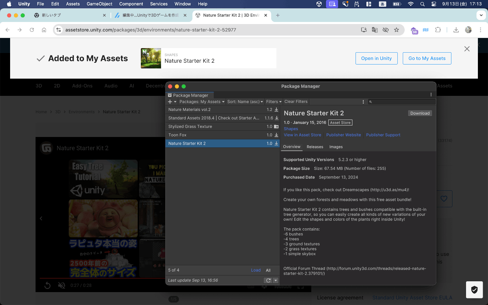This screenshot has width=488, height=305.
Task: Select the Standard Assets 2018.4 package row
Action: [223, 118]
